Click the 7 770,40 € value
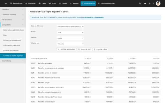The image size is (165, 103). coord(133,92)
